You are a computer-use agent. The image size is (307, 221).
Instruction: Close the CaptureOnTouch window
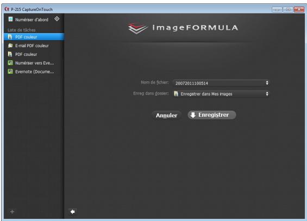[299, 9]
